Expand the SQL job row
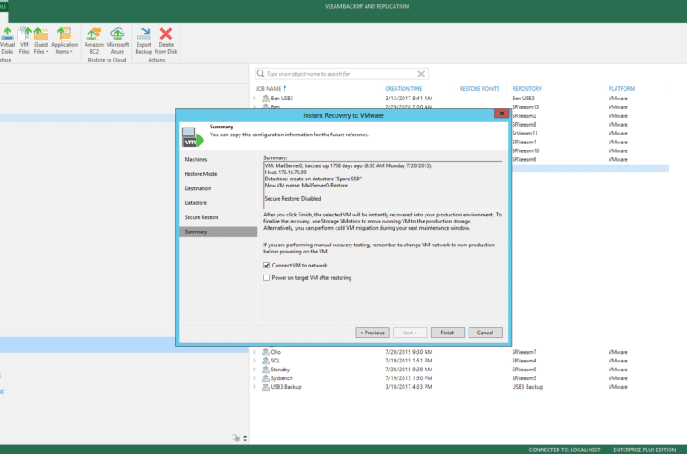687x454 pixels. 255,361
